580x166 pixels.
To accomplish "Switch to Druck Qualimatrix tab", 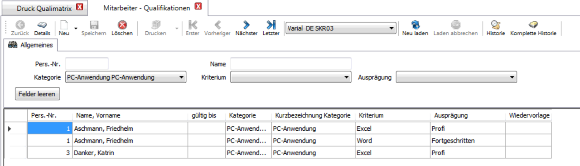I will coord(45,7).
